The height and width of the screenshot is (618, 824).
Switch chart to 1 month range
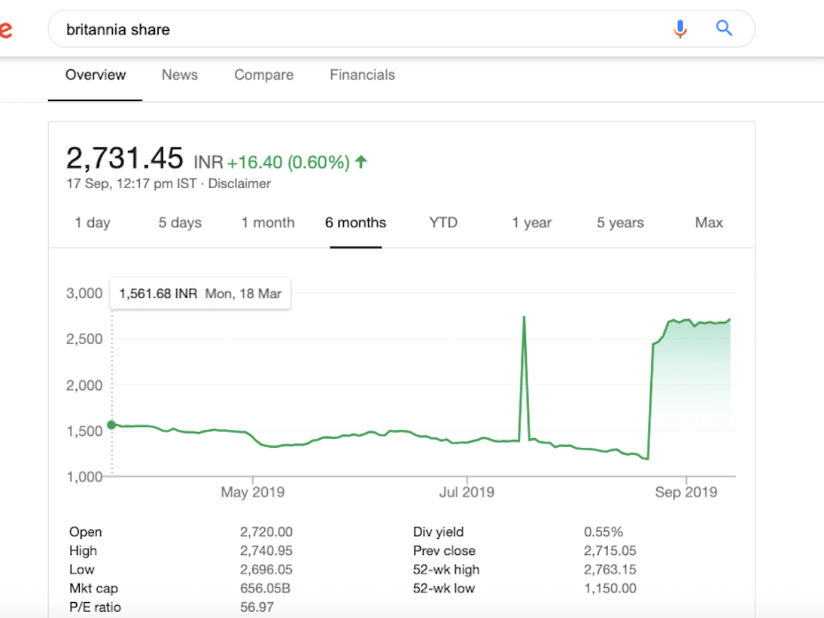(x=268, y=222)
